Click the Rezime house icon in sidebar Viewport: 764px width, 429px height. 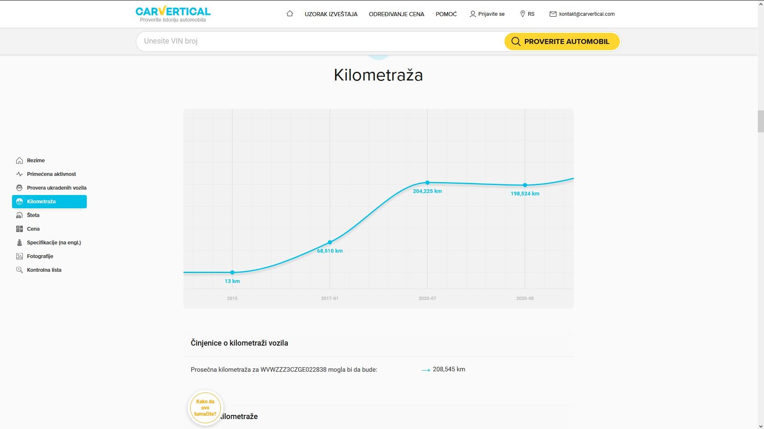20,161
